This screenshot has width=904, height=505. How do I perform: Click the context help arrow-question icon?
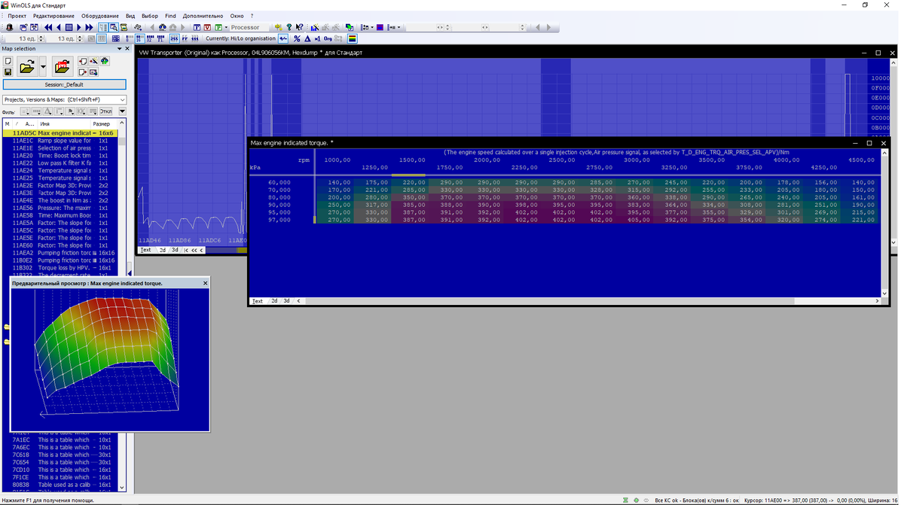(299, 27)
